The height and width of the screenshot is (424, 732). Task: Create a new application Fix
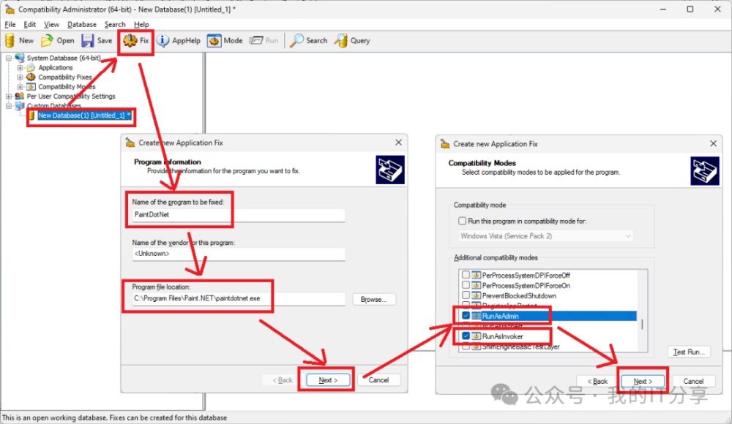136,41
